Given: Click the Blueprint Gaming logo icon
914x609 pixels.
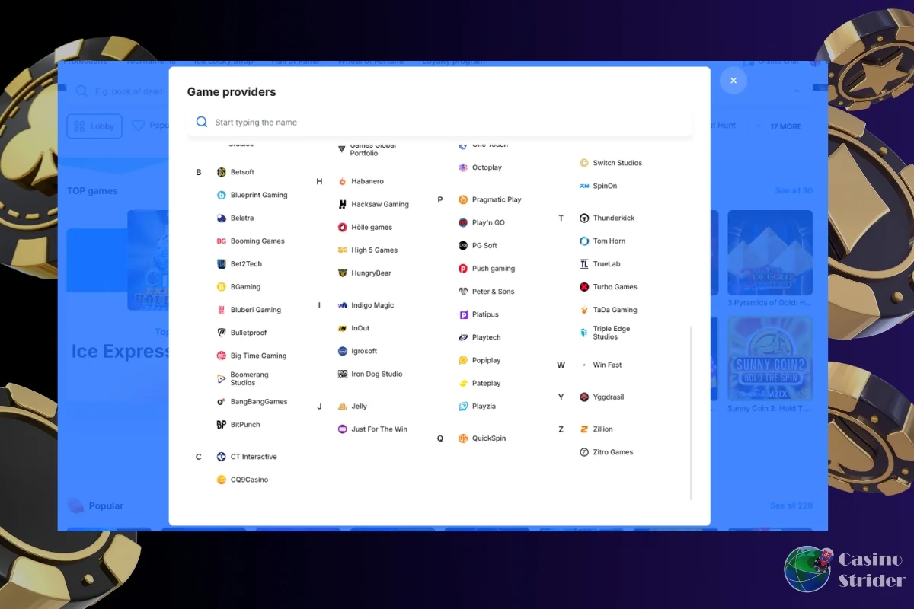Looking at the screenshot, I should pyautogui.click(x=222, y=196).
